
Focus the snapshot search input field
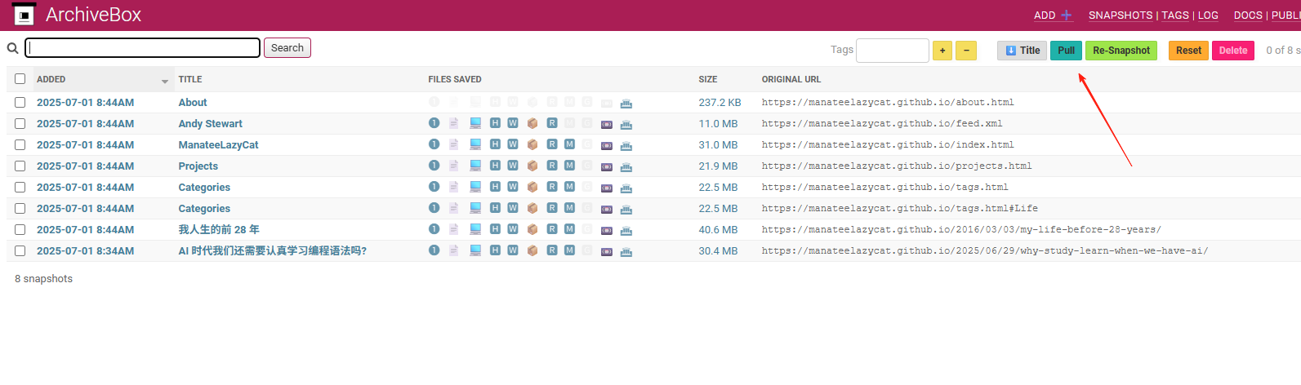click(x=143, y=48)
